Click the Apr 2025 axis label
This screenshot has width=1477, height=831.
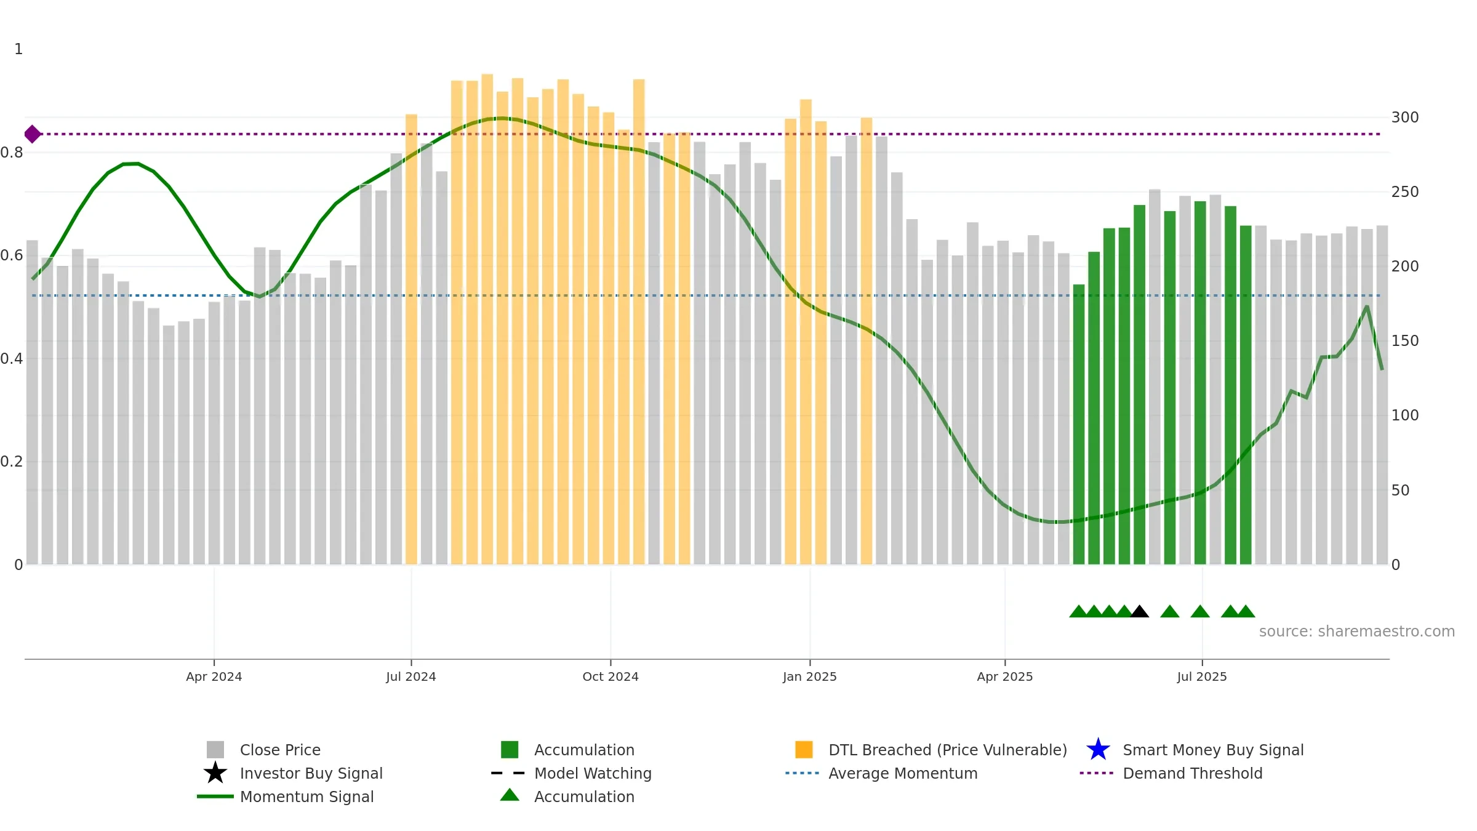[x=1005, y=676]
